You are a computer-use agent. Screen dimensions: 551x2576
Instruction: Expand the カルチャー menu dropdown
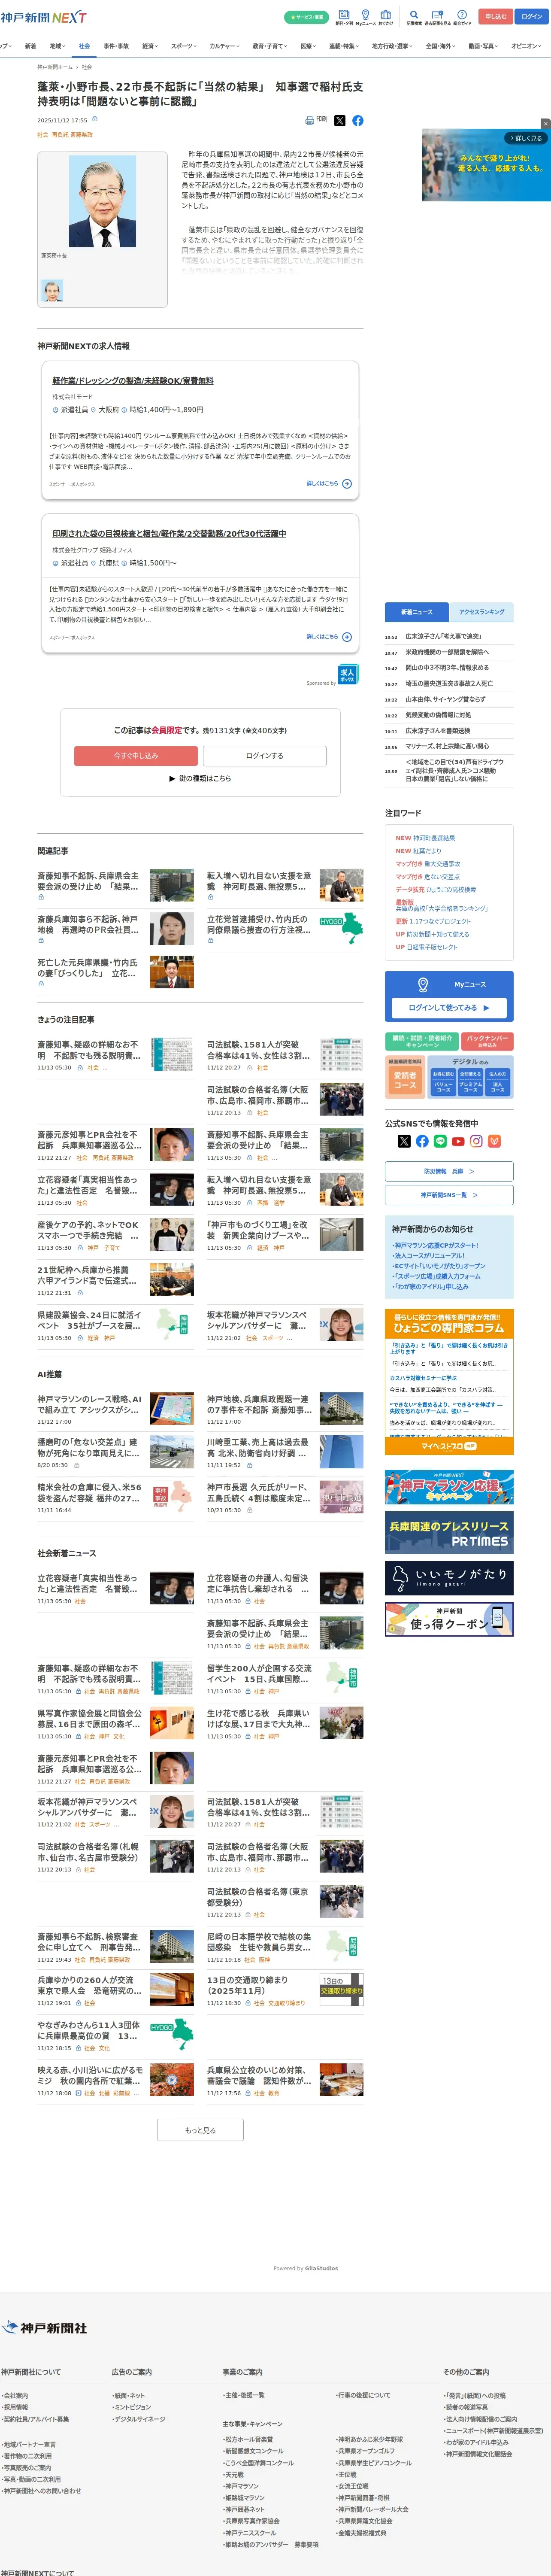225,46
